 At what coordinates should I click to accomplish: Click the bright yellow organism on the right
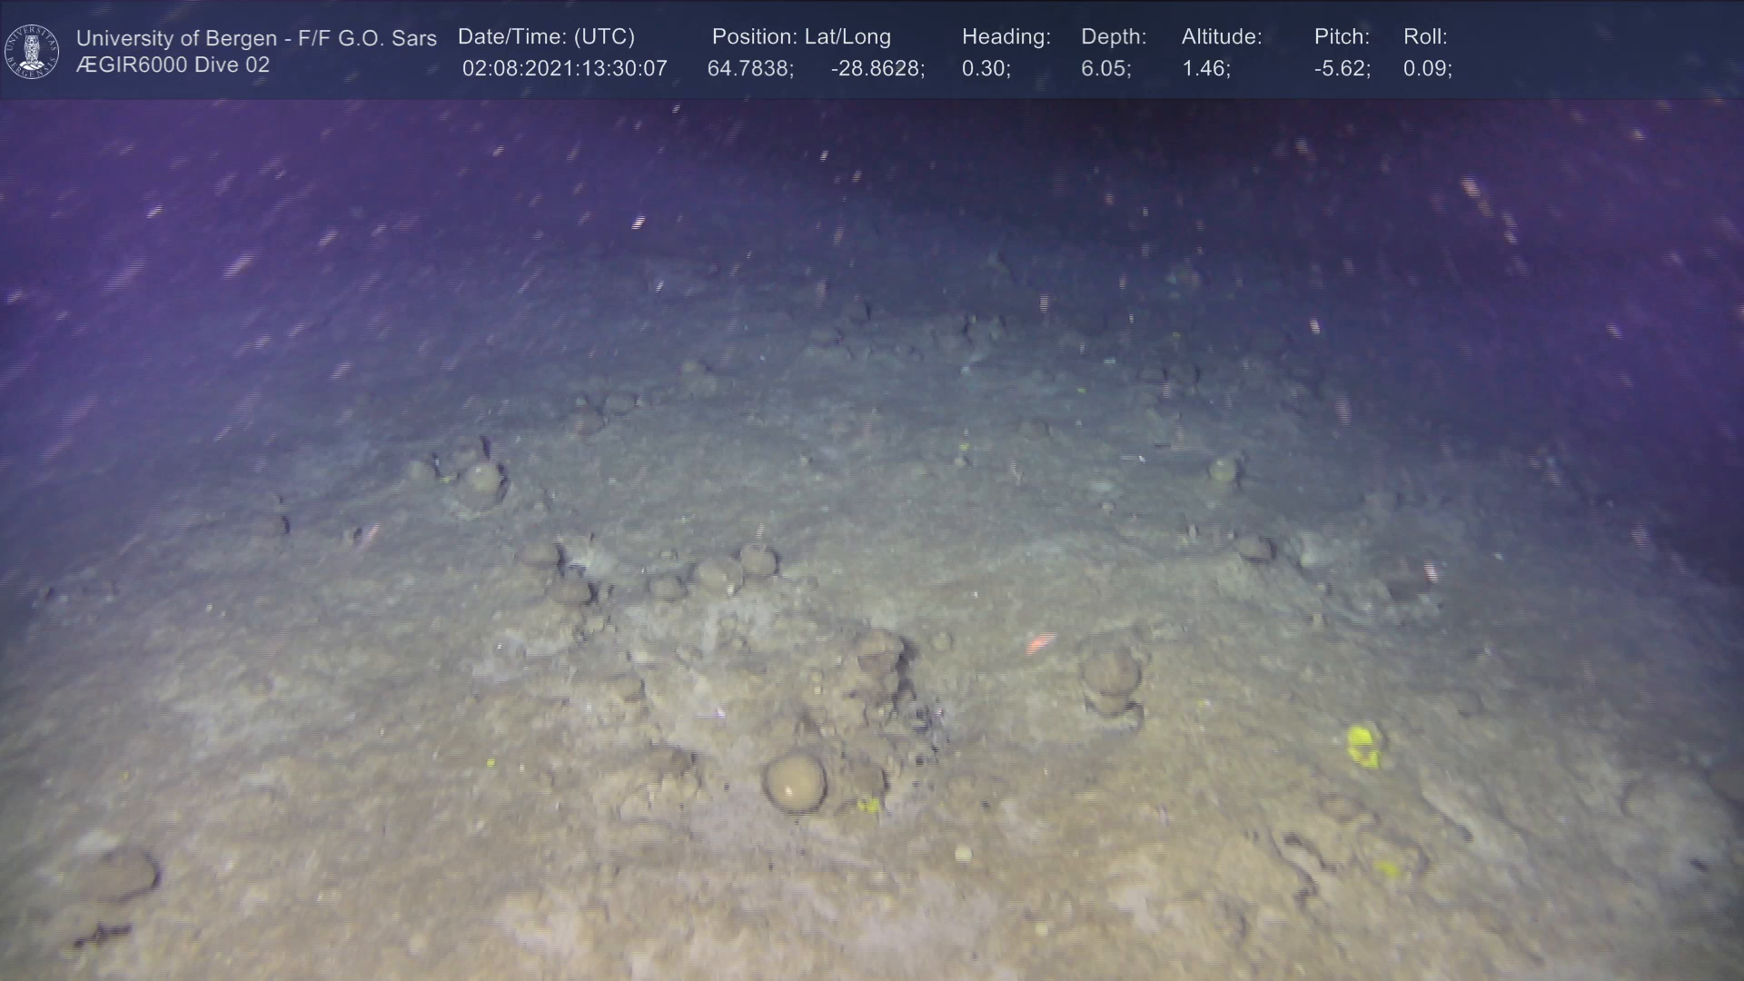click(1362, 745)
